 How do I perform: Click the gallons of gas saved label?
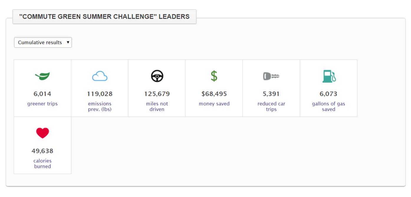click(328, 106)
